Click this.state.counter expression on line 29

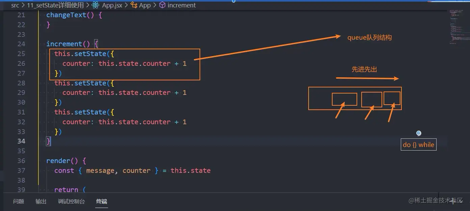134,93
